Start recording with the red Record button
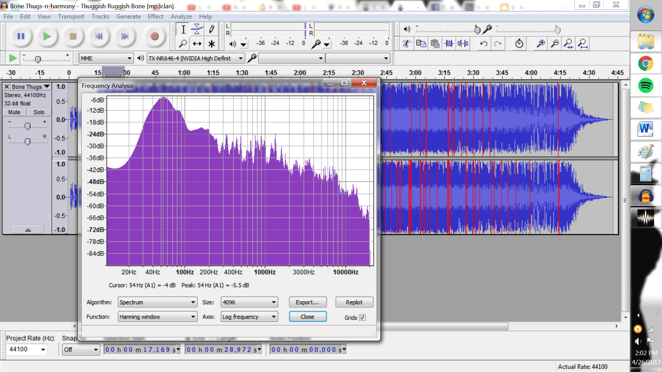Image resolution: width=662 pixels, height=372 pixels. click(x=154, y=36)
